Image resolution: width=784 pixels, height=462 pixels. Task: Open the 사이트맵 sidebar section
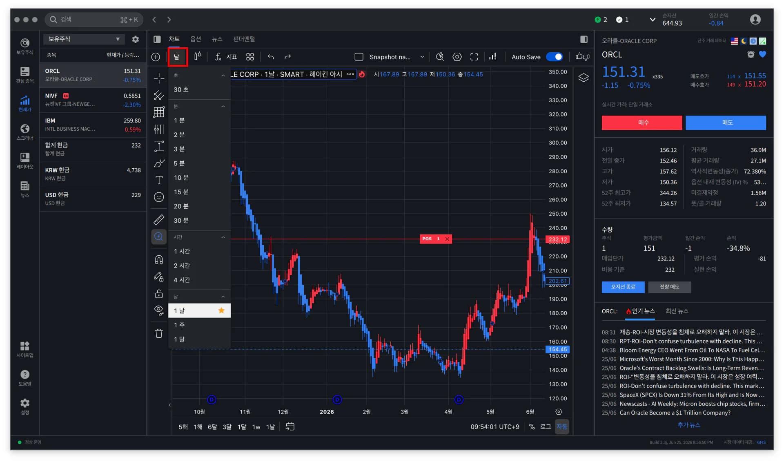(x=25, y=349)
